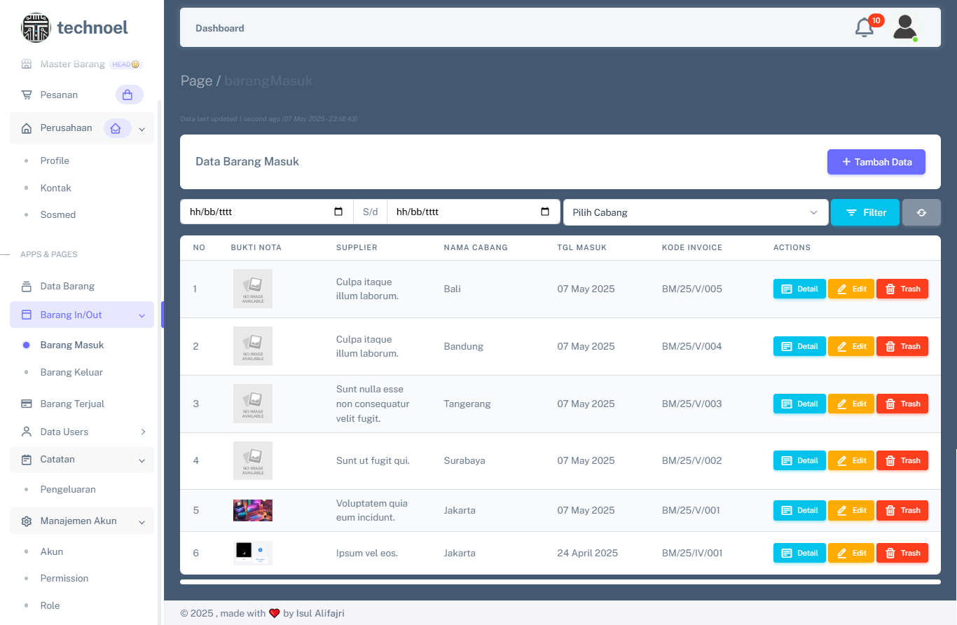Click the technoel logo icon

click(36, 28)
